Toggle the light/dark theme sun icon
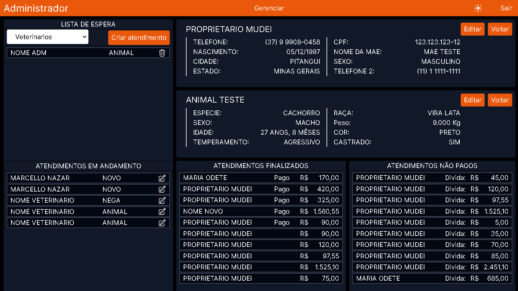The width and height of the screenshot is (518, 291). pos(478,8)
